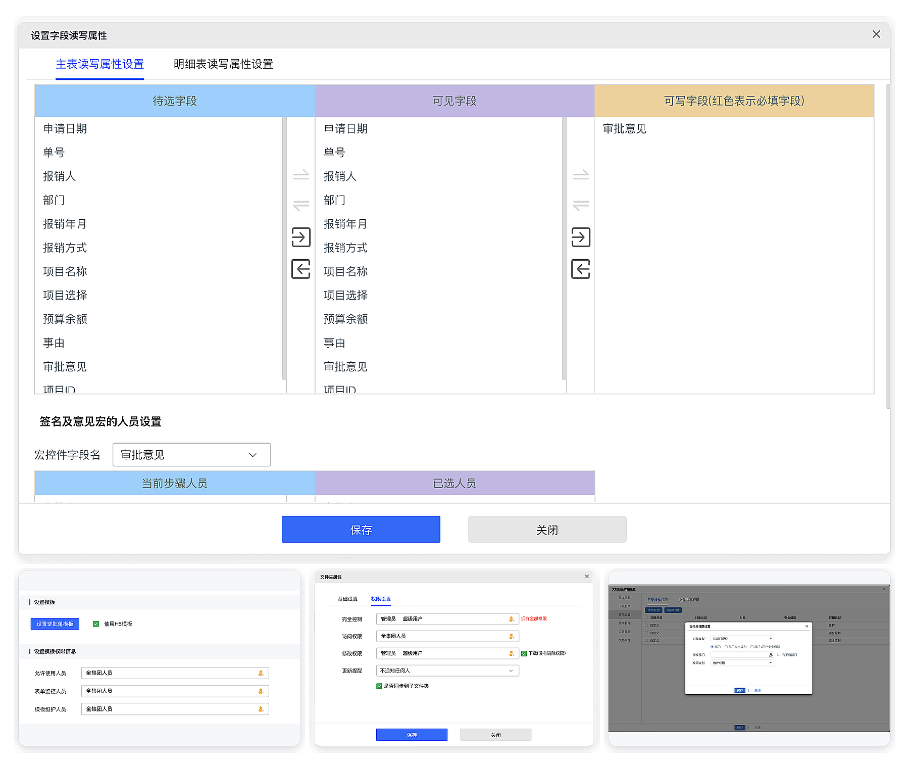Viewport: 909px width, 765px height.
Task: Click double left-arrow beside 可见字段 list
Action: pos(301,205)
